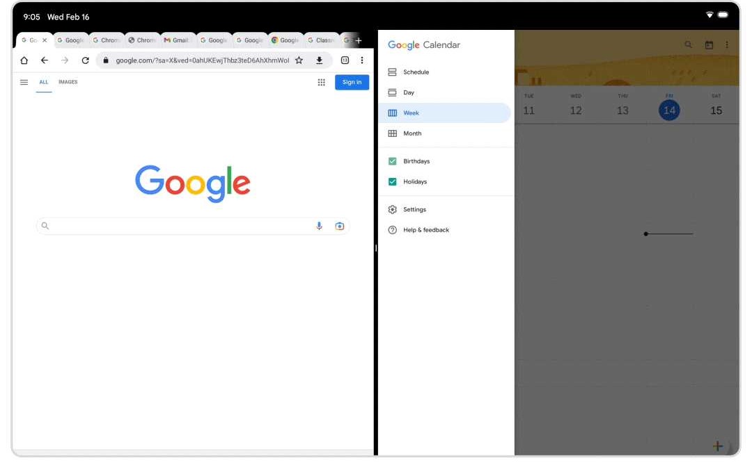Click the Sign in button

352,82
